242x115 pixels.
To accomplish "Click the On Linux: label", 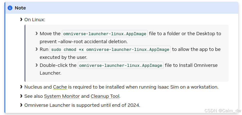I will click(35, 19).
